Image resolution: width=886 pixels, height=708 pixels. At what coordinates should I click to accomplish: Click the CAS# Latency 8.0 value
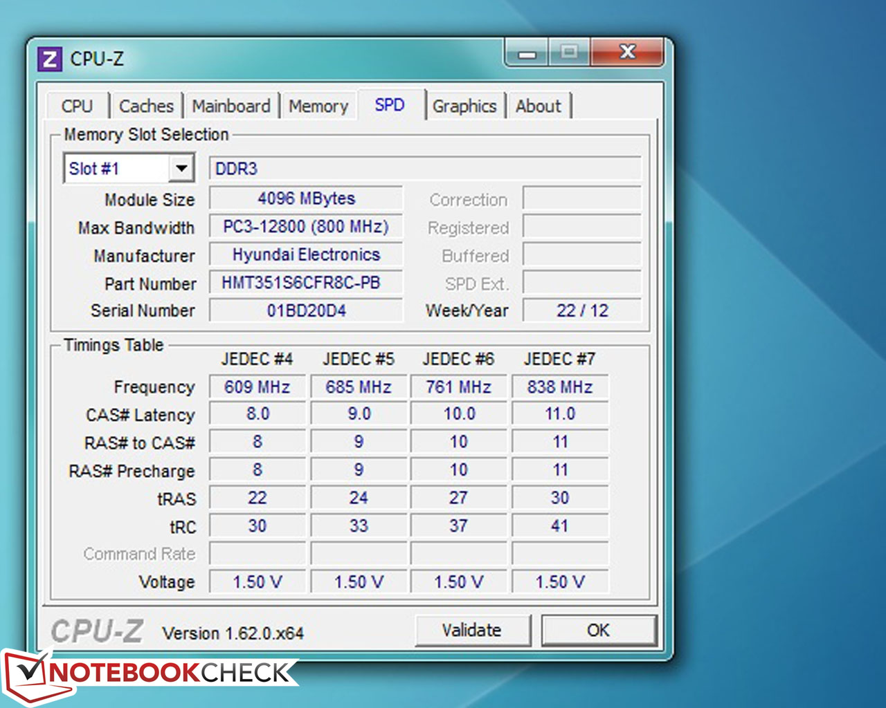[257, 414]
